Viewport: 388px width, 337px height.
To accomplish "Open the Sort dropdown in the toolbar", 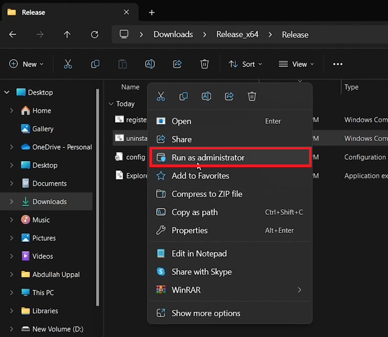I will [246, 64].
